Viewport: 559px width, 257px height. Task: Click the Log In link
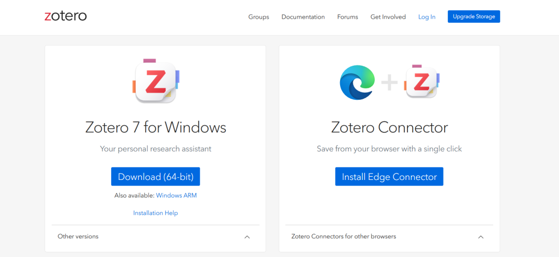tap(426, 17)
